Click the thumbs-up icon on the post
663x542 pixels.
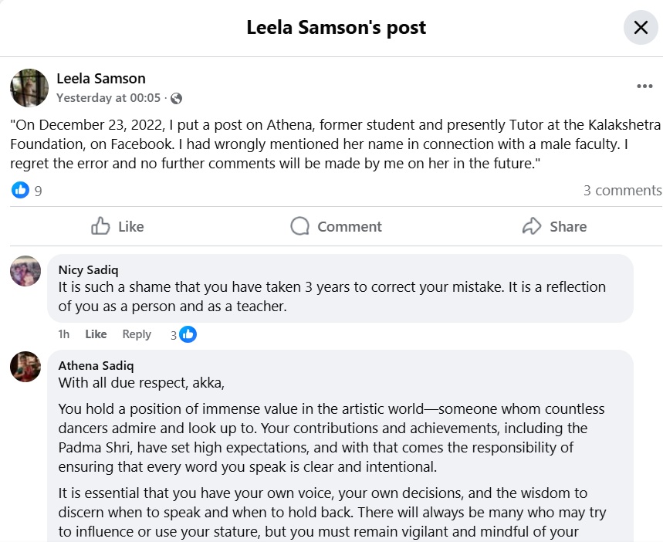coord(100,226)
